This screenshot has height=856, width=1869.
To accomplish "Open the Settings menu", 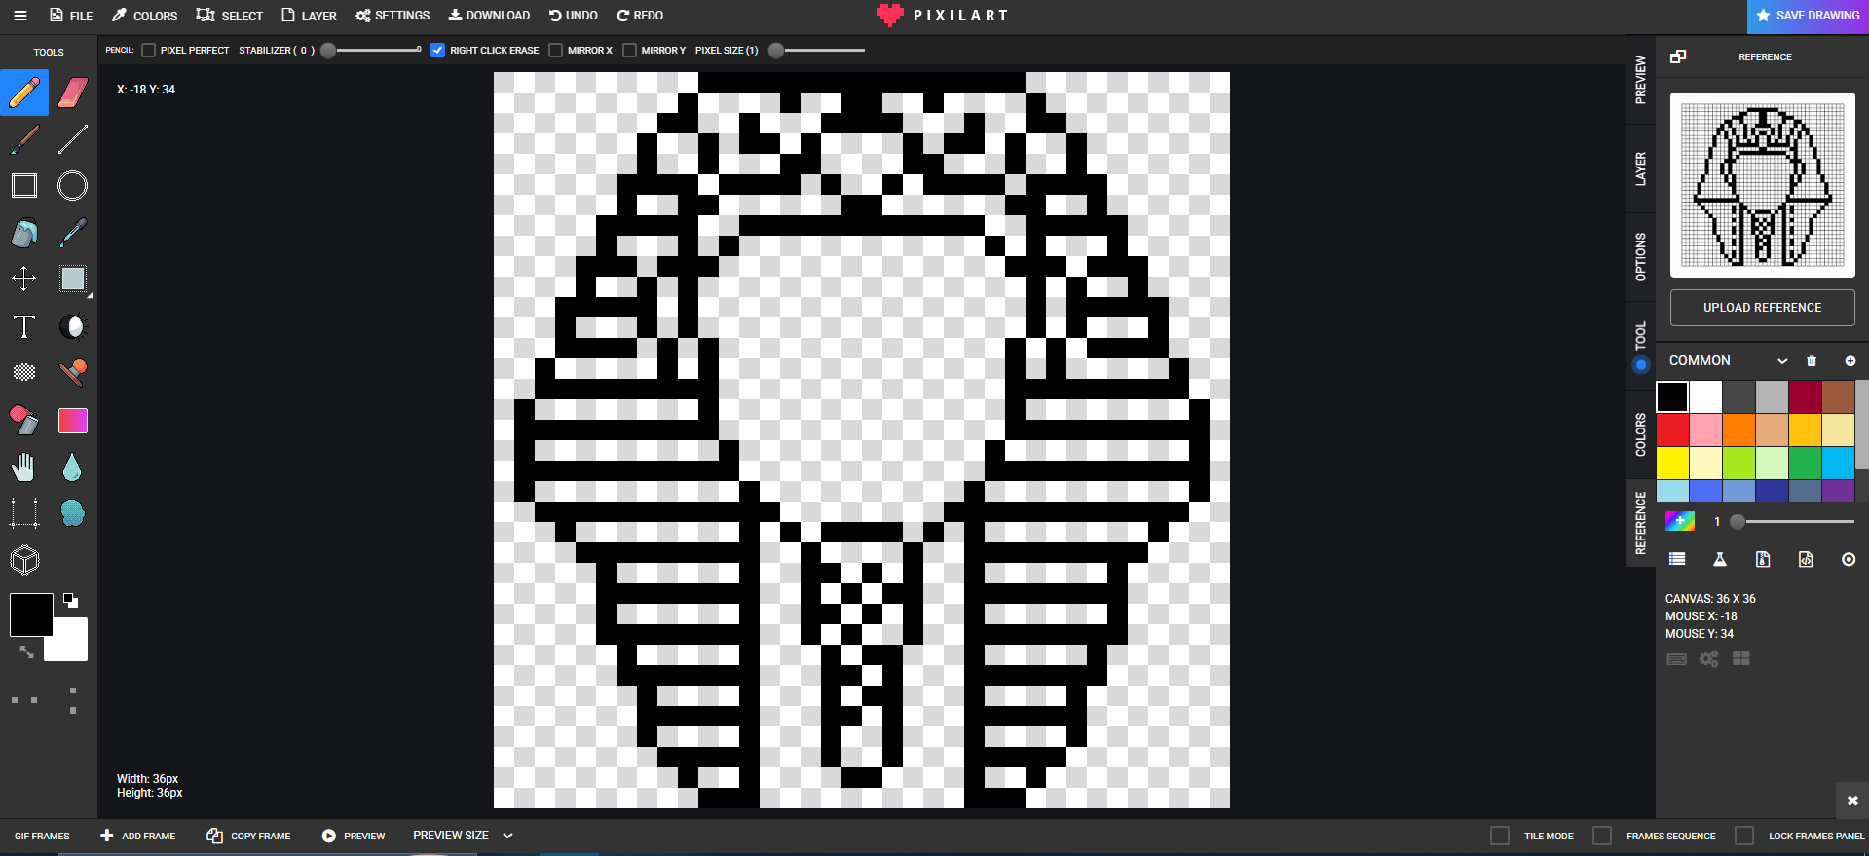I will pos(392,16).
